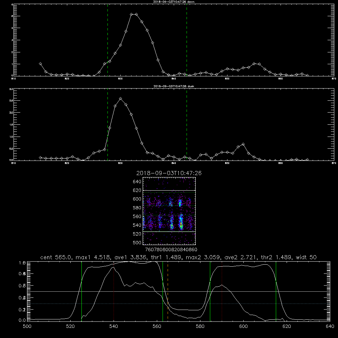
Task: Click the bottom plot x-axis label 580
Action: pos(200,327)
